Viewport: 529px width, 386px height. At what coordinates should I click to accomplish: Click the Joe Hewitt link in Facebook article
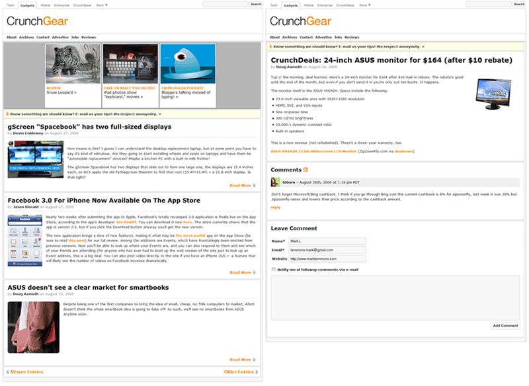(x=126, y=222)
